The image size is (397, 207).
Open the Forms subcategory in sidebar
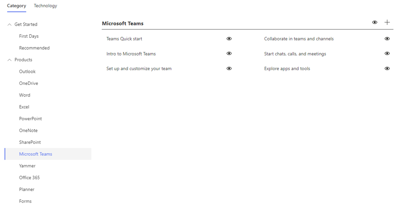(x=25, y=201)
